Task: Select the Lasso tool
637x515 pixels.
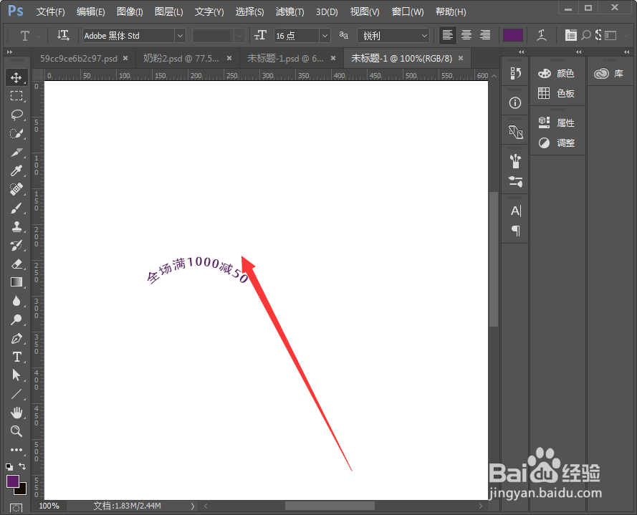Action: click(16, 115)
